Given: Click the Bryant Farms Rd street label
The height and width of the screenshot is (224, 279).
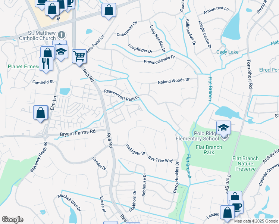Looking at the screenshot, I should pos(78,133).
